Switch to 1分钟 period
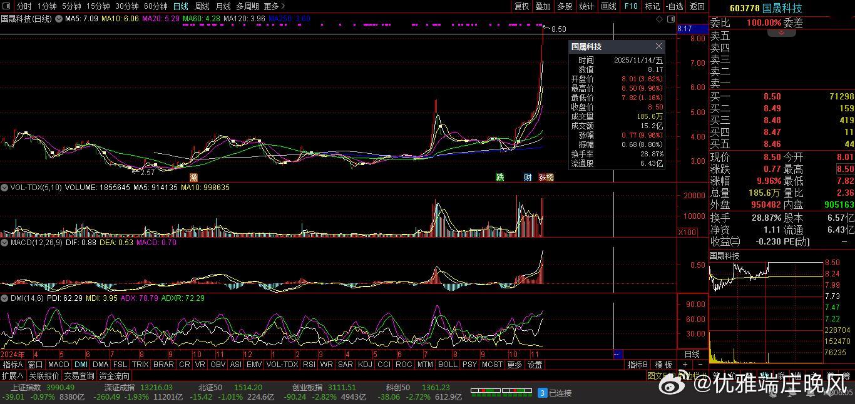This screenshot has width=855, height=404. click(x=47, y=6)
